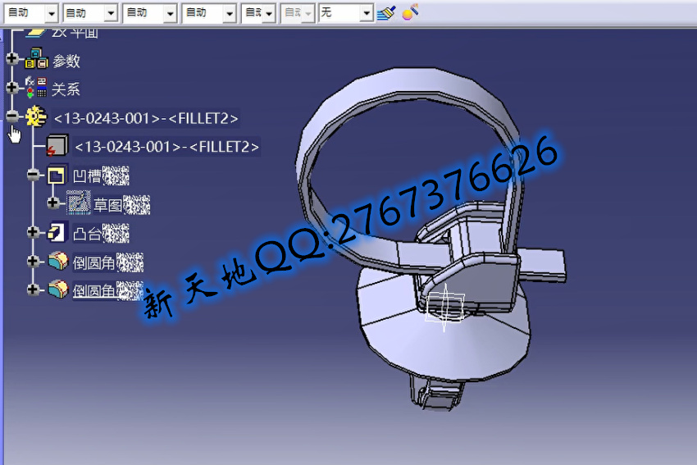Select the last 倒圆角 tree item label
The width and height of the screenshot is (697, 465).
(x=94, y=290)
